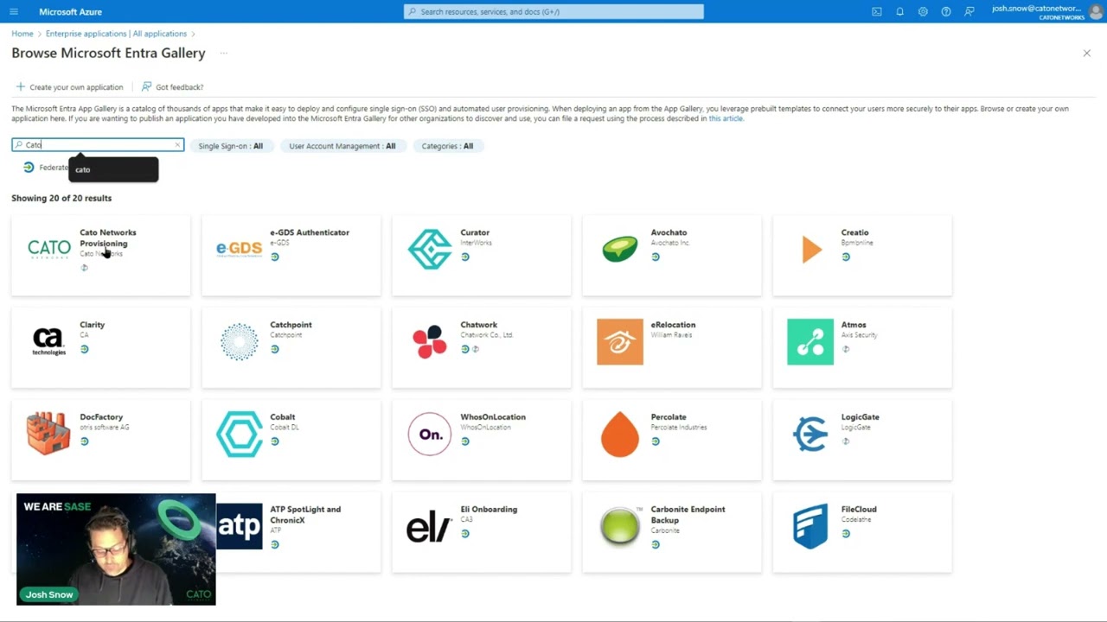
Task: Open portal settings gear
Action: coord(923,11)
